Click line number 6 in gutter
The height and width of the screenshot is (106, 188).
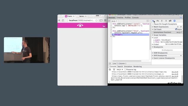tap(111, 33)
